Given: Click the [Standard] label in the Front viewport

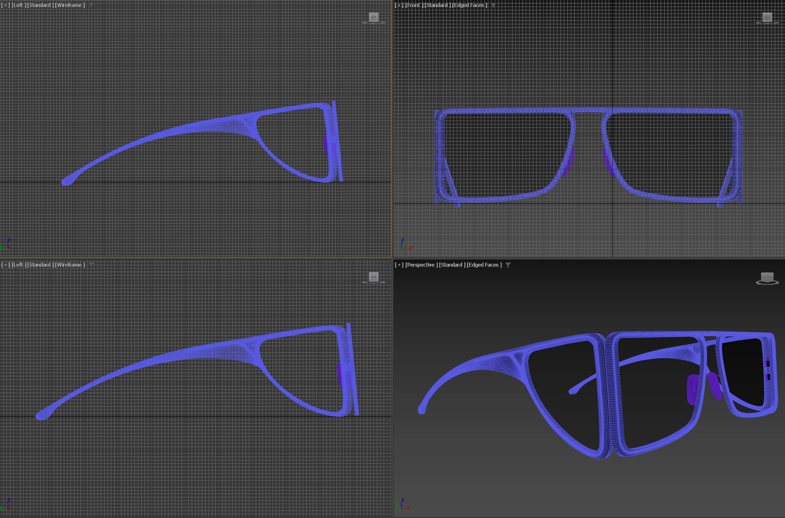Looking at the screenshot, I should coord(437,5).
